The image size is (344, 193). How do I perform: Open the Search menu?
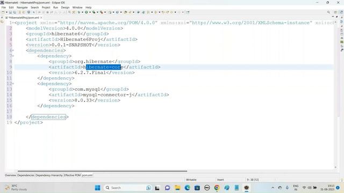point(34,8)
